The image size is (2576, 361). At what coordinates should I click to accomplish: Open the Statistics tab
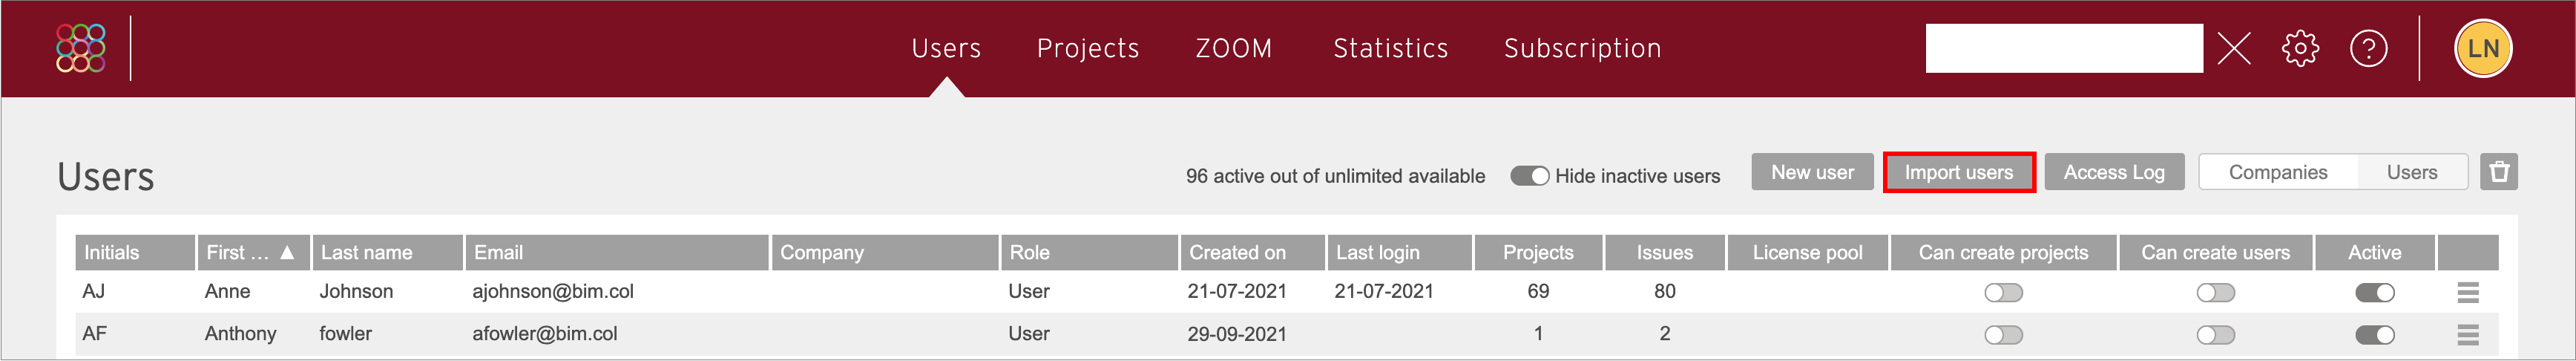[x=1391, y=48]
